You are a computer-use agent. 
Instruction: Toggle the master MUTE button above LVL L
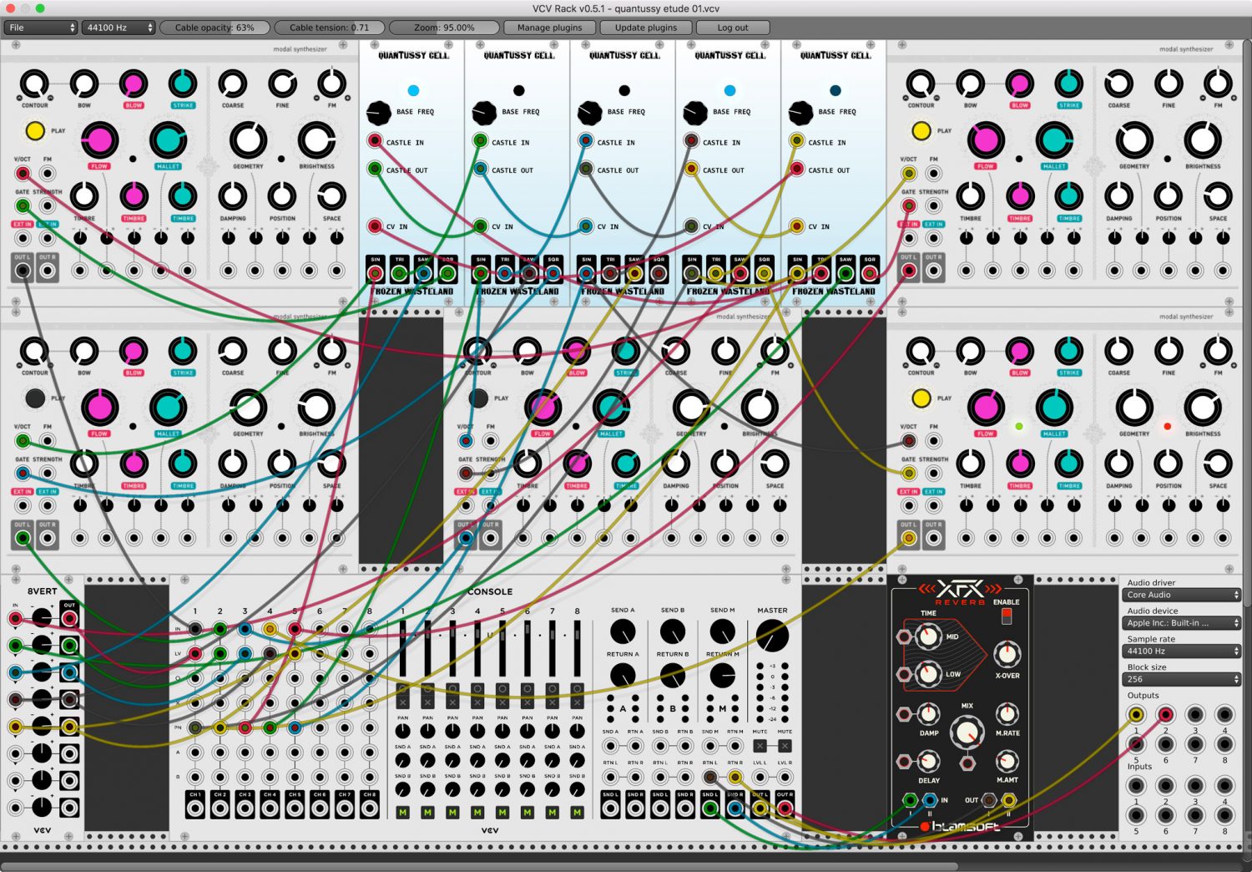coord(760,746)
